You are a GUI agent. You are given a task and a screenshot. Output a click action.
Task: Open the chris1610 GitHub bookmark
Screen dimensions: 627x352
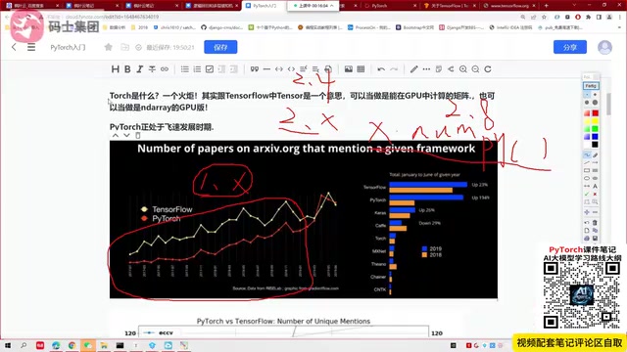174,27
